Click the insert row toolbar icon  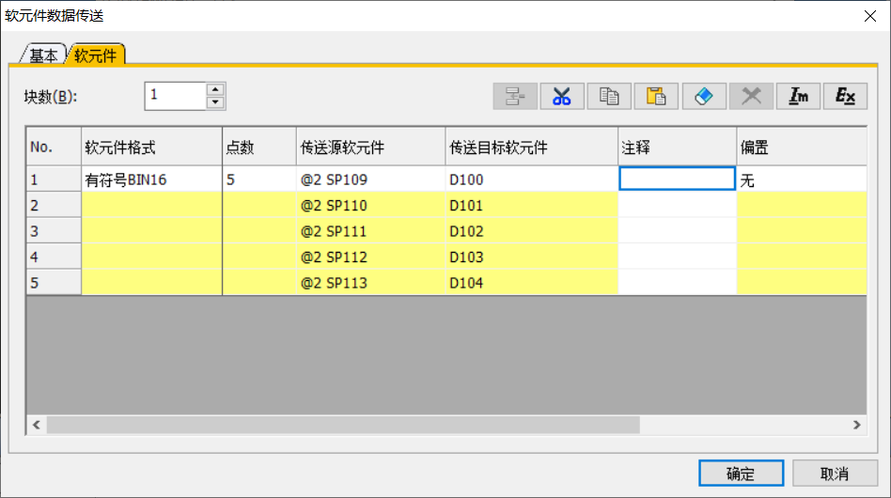pyautogui.click(x=515, y=96)
